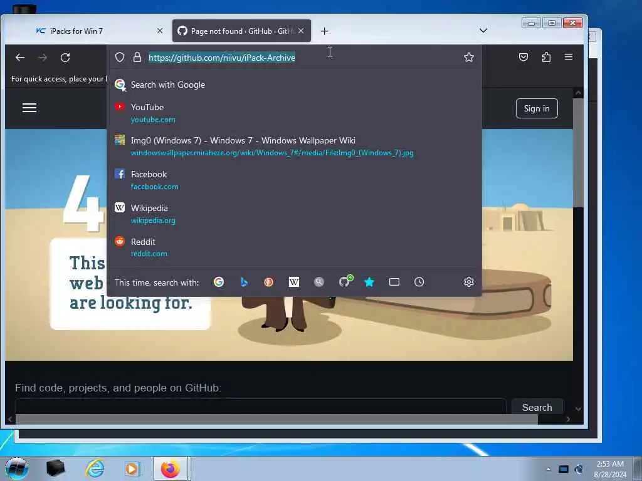This screenshot has width=642, height=481.
Task: Click the GitHub Search button
Action: click(537, 407)
